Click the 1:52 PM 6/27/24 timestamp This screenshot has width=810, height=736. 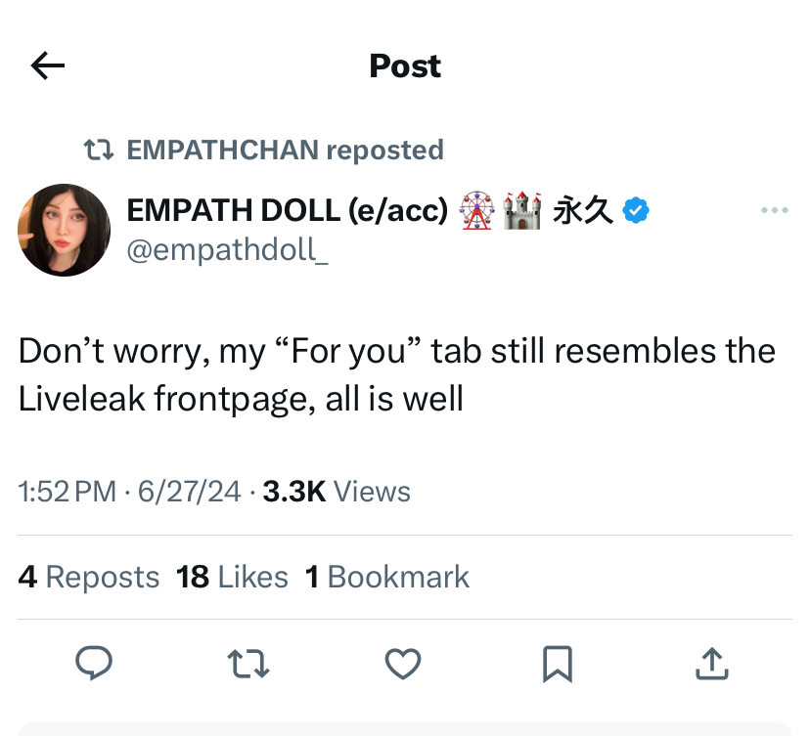130,492
